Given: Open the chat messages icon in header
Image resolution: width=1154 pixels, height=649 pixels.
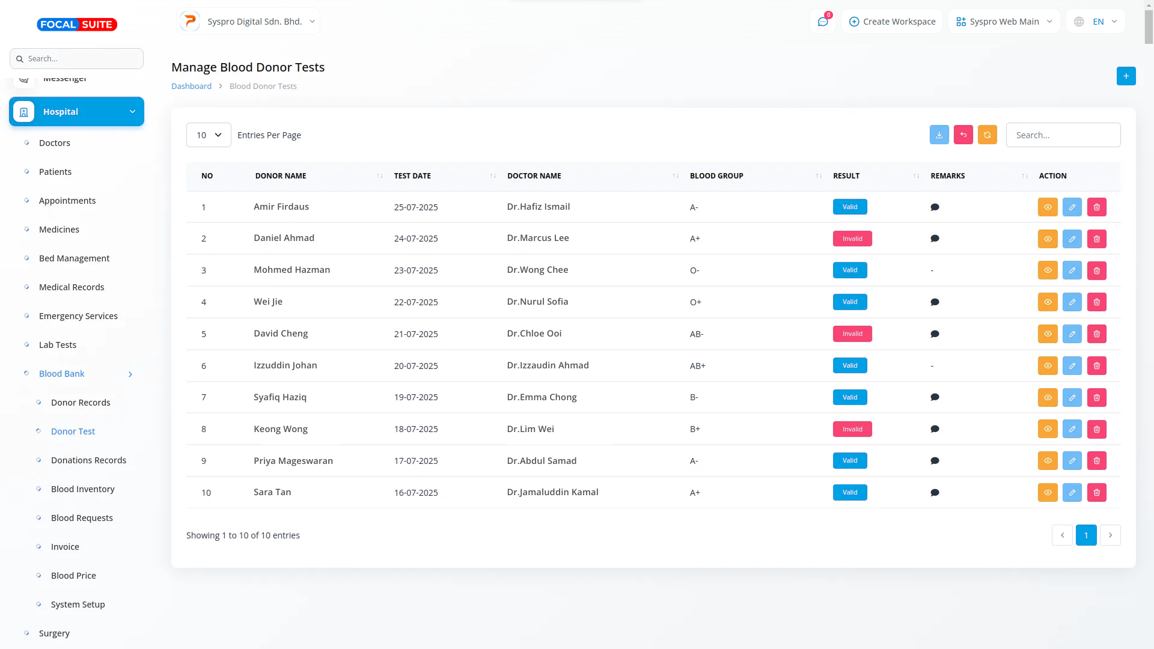Looking at the screenshot, I should 822,22.
